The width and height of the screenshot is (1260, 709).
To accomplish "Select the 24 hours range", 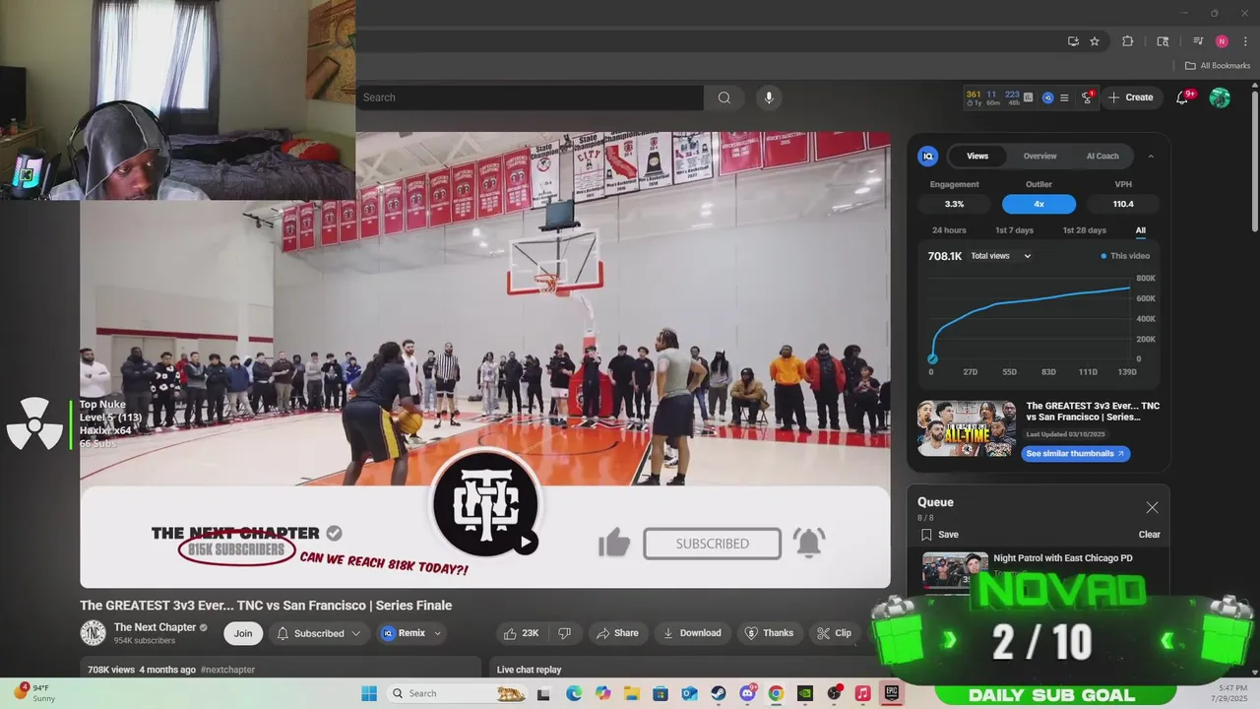I will click(x=949, y=230).
